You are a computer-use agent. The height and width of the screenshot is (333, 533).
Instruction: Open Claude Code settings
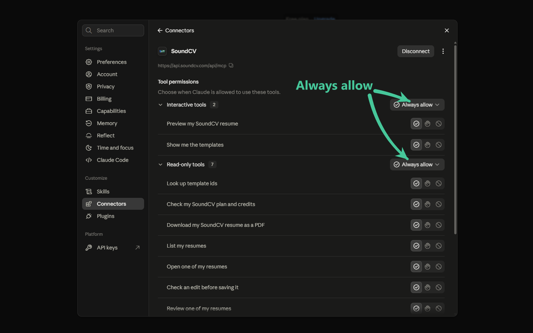[113, 160]
